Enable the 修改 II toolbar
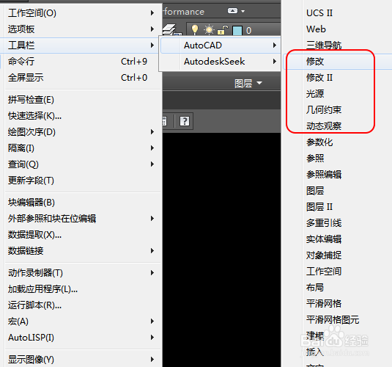The width and height of the screenshot is (392, 367). point(319,78)
